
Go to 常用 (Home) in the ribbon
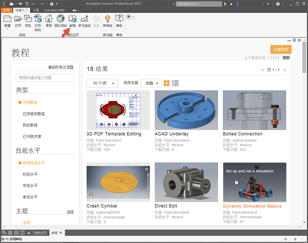[x=49, y=18]
